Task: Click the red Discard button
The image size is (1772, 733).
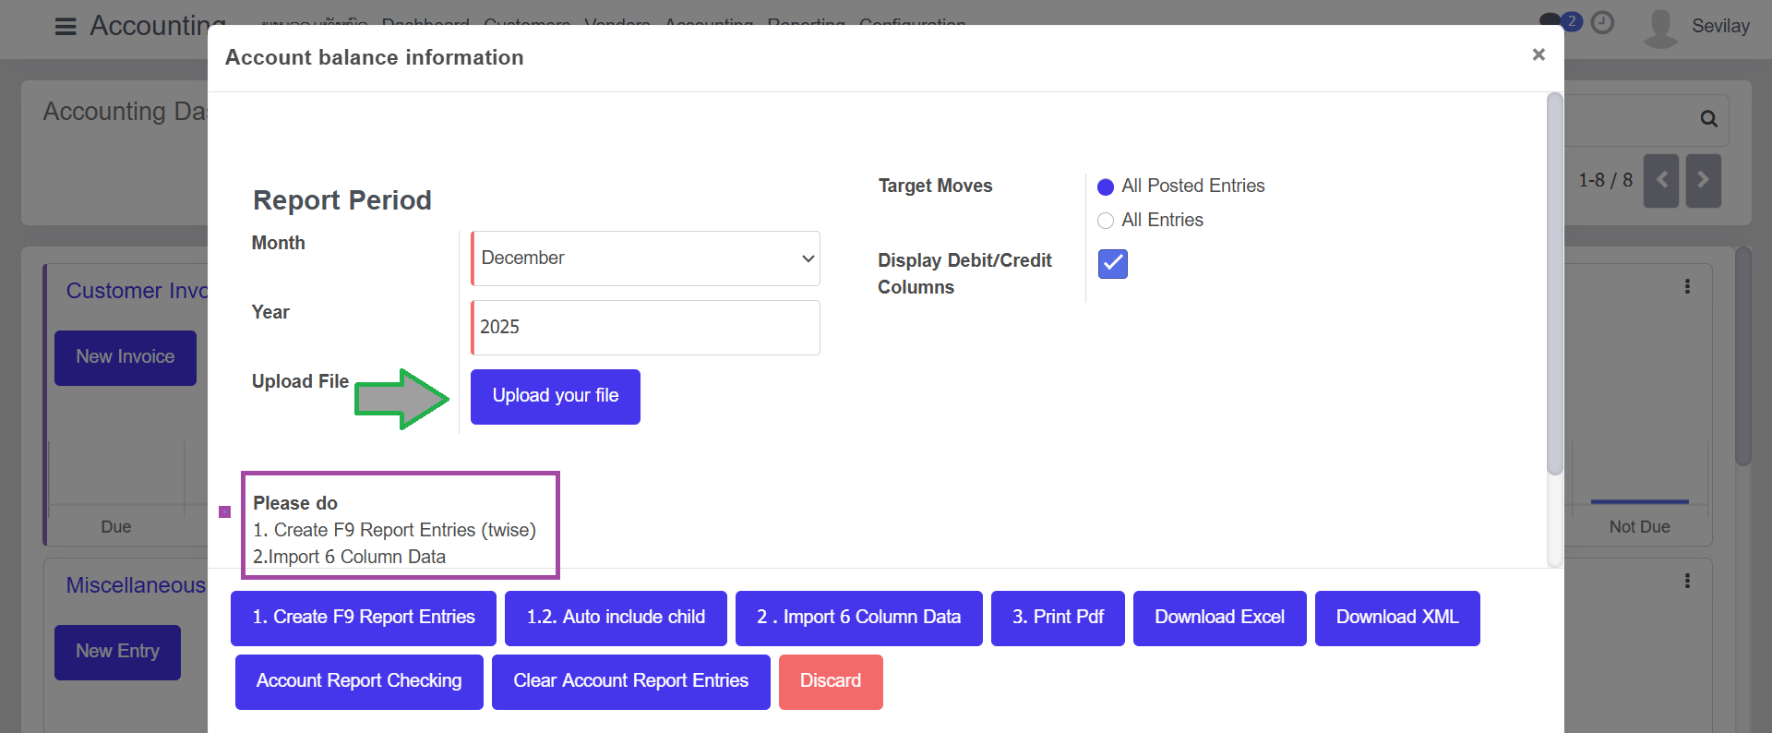Action: (830, 681)
